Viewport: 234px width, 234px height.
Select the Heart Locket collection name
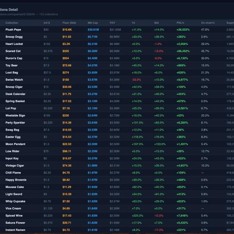tap(14, 44)
